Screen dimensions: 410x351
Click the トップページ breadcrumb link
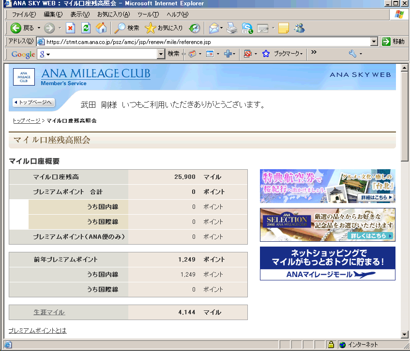(x=27, y=121)
